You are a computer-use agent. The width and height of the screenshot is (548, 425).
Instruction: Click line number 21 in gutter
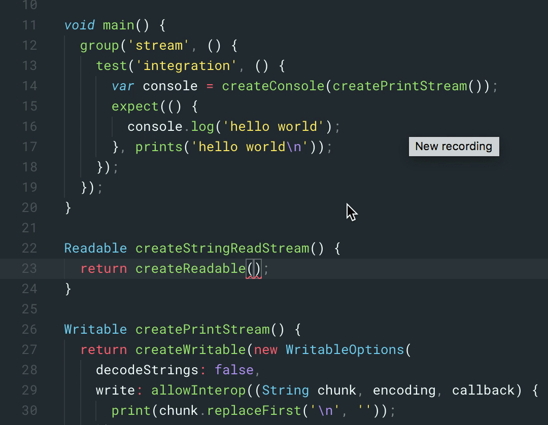29,228
